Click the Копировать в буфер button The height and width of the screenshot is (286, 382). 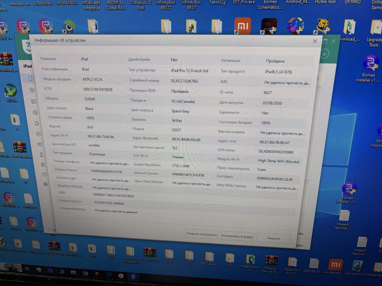(x=237, y=236)
